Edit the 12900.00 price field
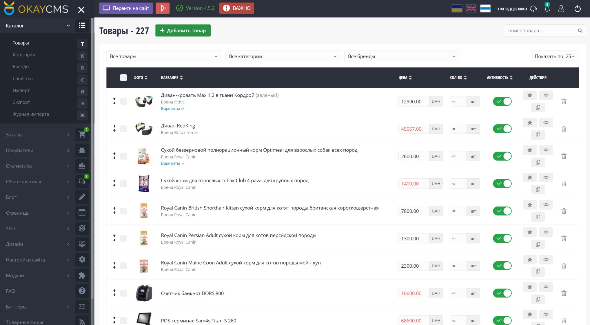This screenshot has height=325, width=590. 414,101
